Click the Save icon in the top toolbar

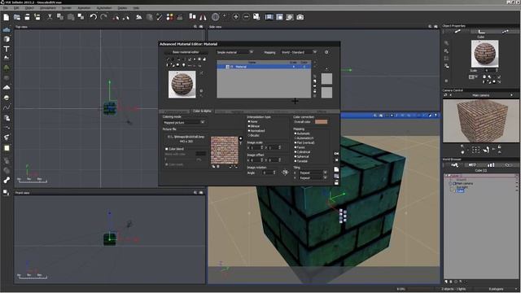point(27,17)
